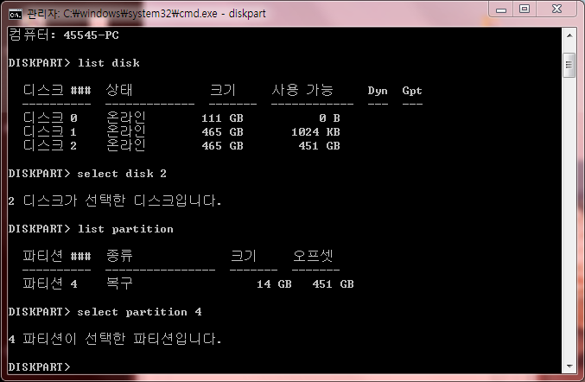
Task: Click the '디스크 ###' column header
Action: pyautogui.click(x=57, y=90)
